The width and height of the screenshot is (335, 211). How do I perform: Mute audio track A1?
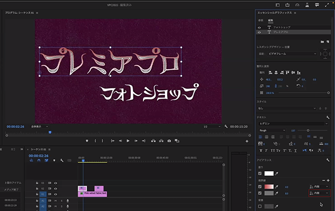(56, 200)
